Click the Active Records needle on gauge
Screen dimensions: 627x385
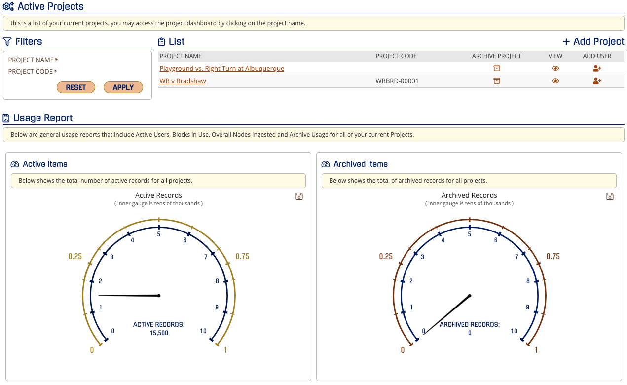(129, 296)
